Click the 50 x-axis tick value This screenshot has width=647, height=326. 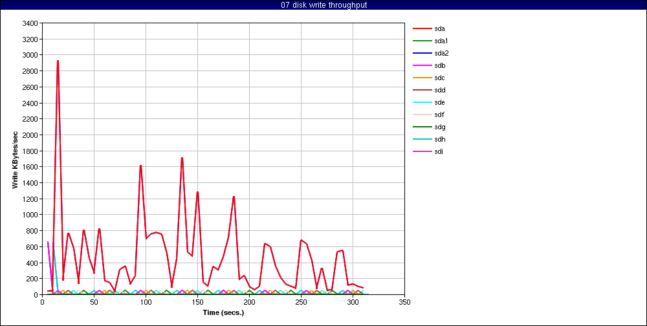94,302
